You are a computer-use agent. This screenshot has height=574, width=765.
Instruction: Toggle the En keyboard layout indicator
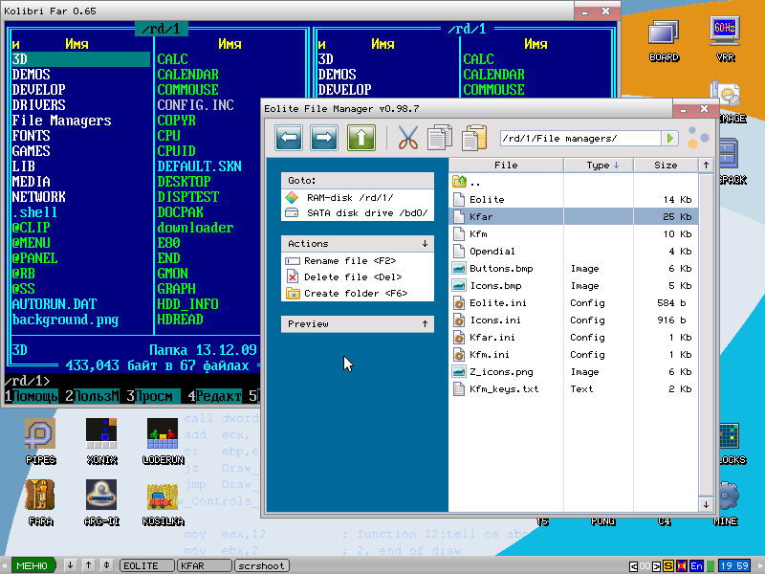[696, 566]
